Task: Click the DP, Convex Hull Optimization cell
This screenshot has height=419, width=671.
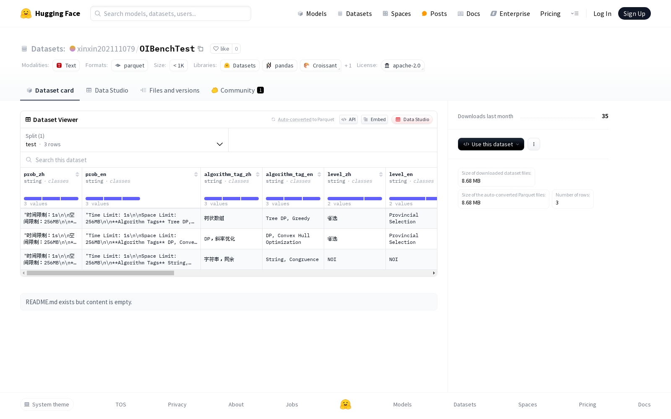Action: [293, 239]
